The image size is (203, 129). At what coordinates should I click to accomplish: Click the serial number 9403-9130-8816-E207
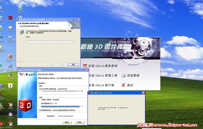point(66,116)
